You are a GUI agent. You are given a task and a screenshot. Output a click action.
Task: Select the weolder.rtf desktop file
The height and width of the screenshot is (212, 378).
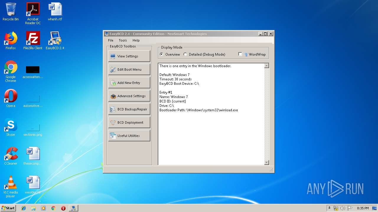(x=33, y=185)
